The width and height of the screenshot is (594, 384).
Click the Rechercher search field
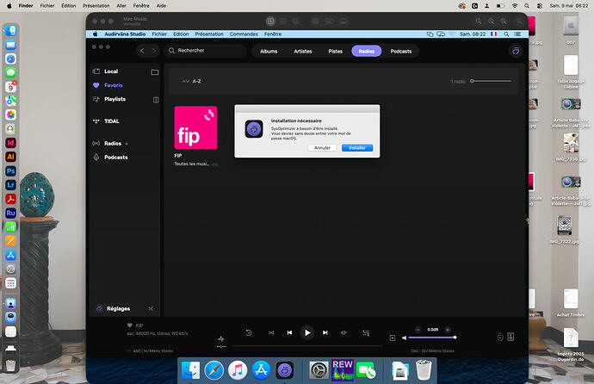[x=206, y=50]
